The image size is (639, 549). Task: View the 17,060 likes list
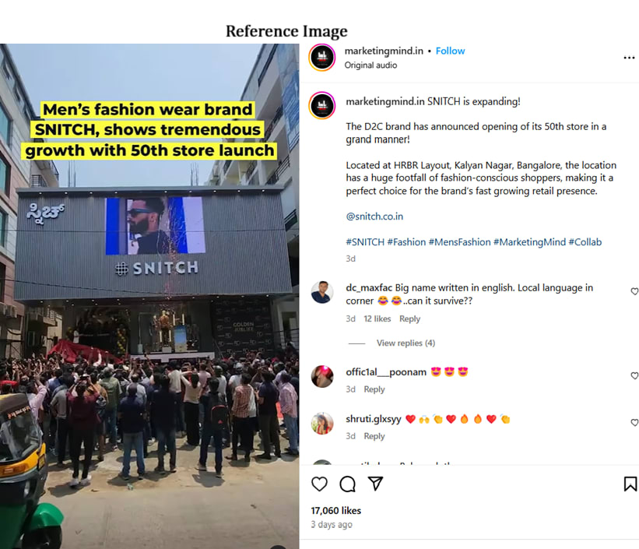[x=336, y=511]
